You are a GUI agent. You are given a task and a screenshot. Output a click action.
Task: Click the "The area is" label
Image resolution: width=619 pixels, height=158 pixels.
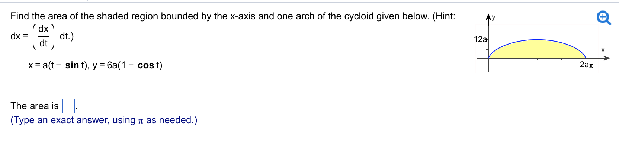35,106
